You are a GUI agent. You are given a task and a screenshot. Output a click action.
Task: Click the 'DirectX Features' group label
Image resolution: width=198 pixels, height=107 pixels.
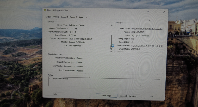click(55, 54)
